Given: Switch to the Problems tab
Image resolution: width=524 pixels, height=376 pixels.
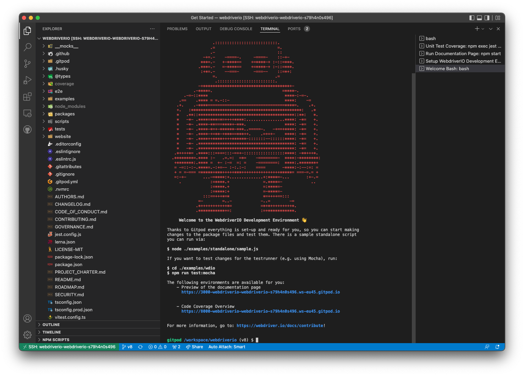Looking at the screenshot, I should click(177, 29).
